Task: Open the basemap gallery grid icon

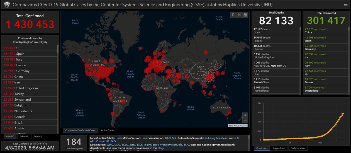Action: 245,15
